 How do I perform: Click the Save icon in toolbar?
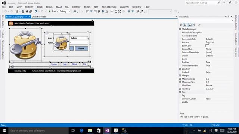pyautogui.click(x=27, y=12)
